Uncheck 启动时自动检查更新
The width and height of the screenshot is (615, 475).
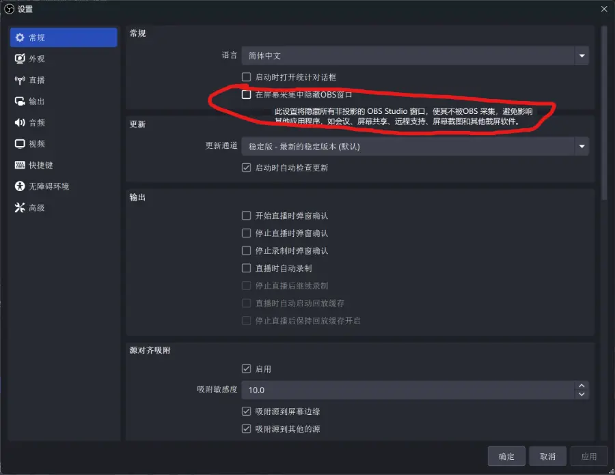coord(246,168)
